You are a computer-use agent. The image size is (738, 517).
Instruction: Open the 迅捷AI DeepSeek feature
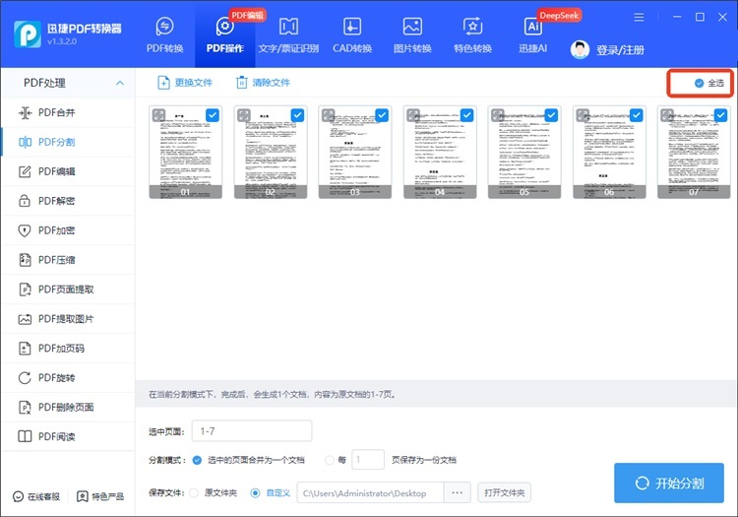coord(533,34)
